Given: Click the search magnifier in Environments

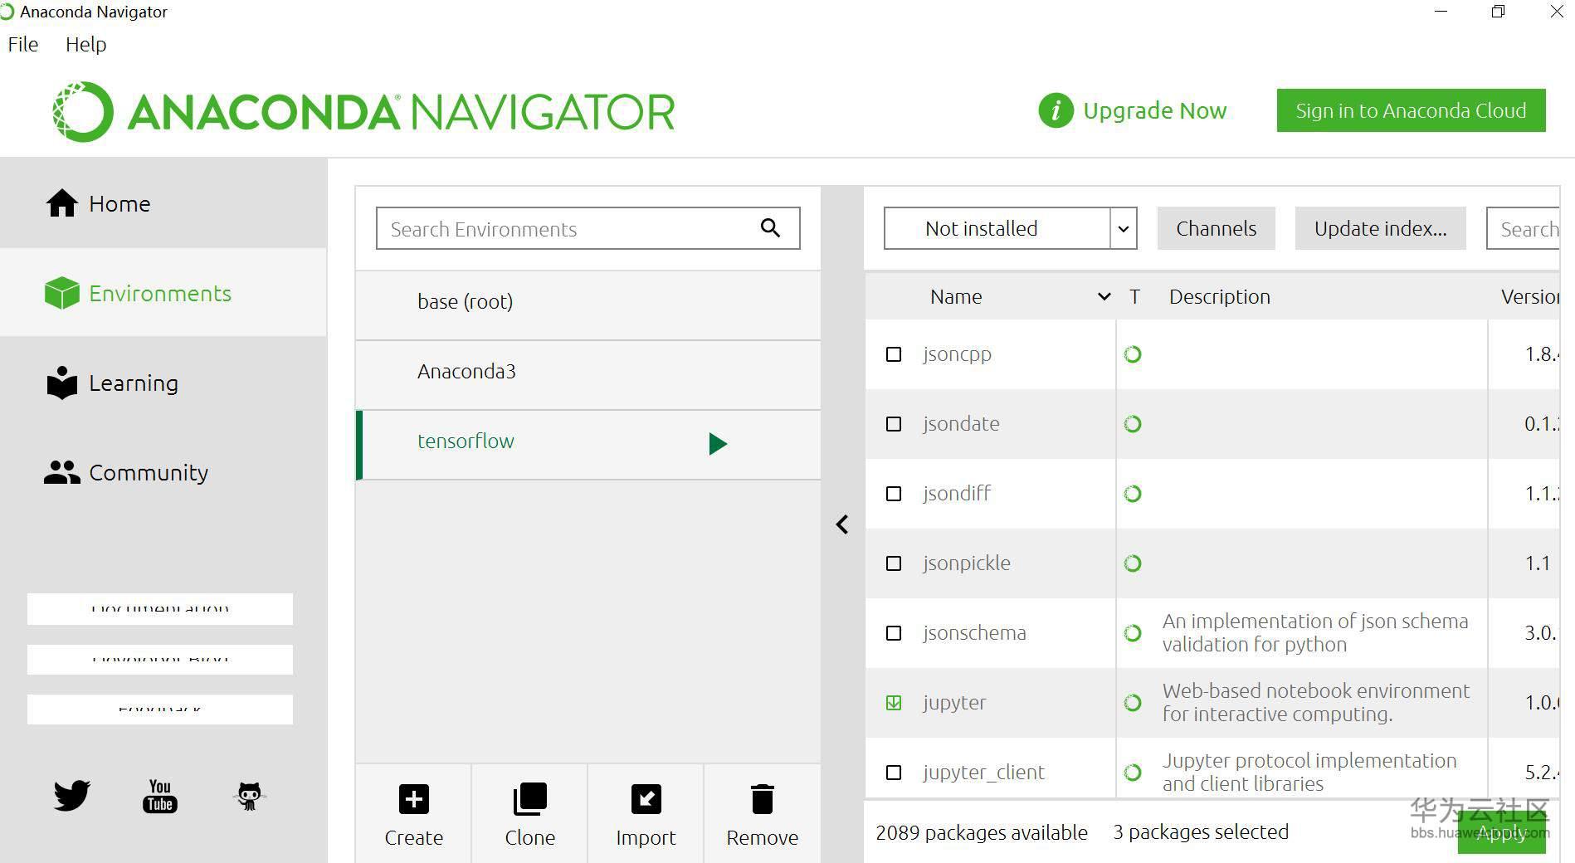Looking at the screenshot, I should pyautogui.click(x=770, y=228).
